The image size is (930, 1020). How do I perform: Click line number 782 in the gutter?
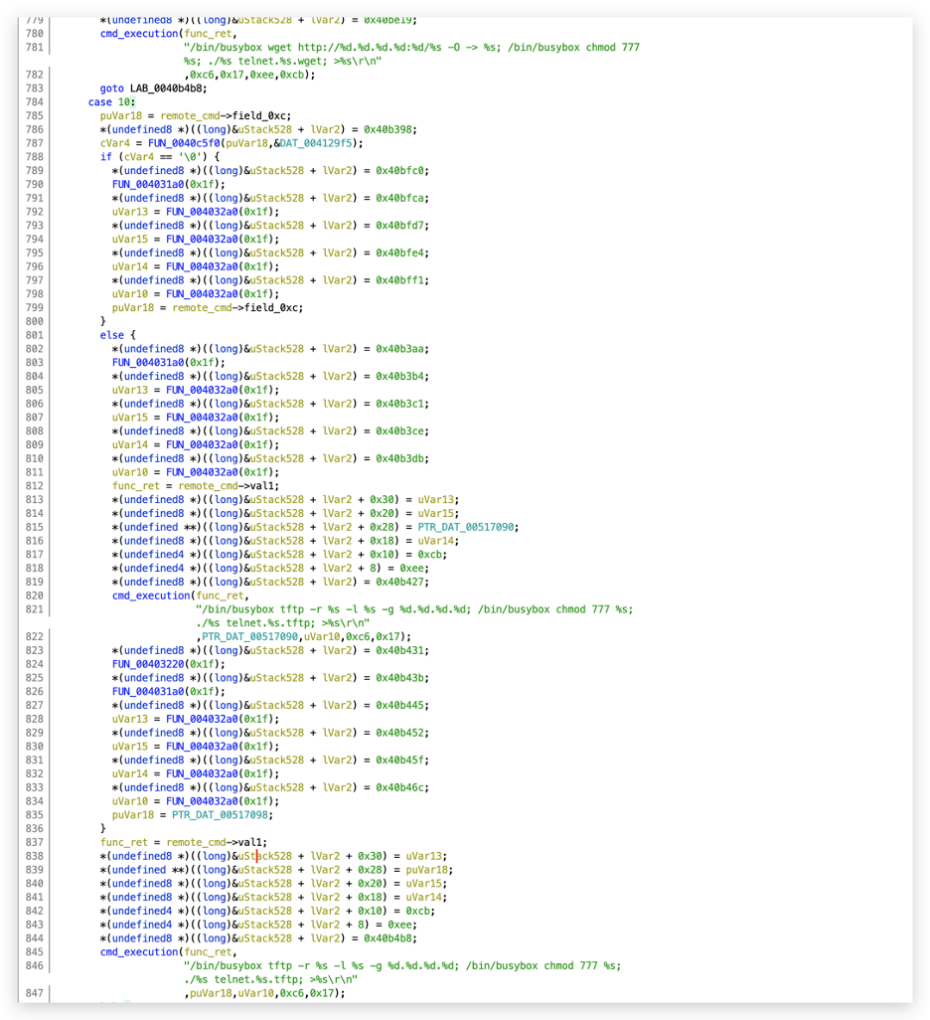(35, 75)
